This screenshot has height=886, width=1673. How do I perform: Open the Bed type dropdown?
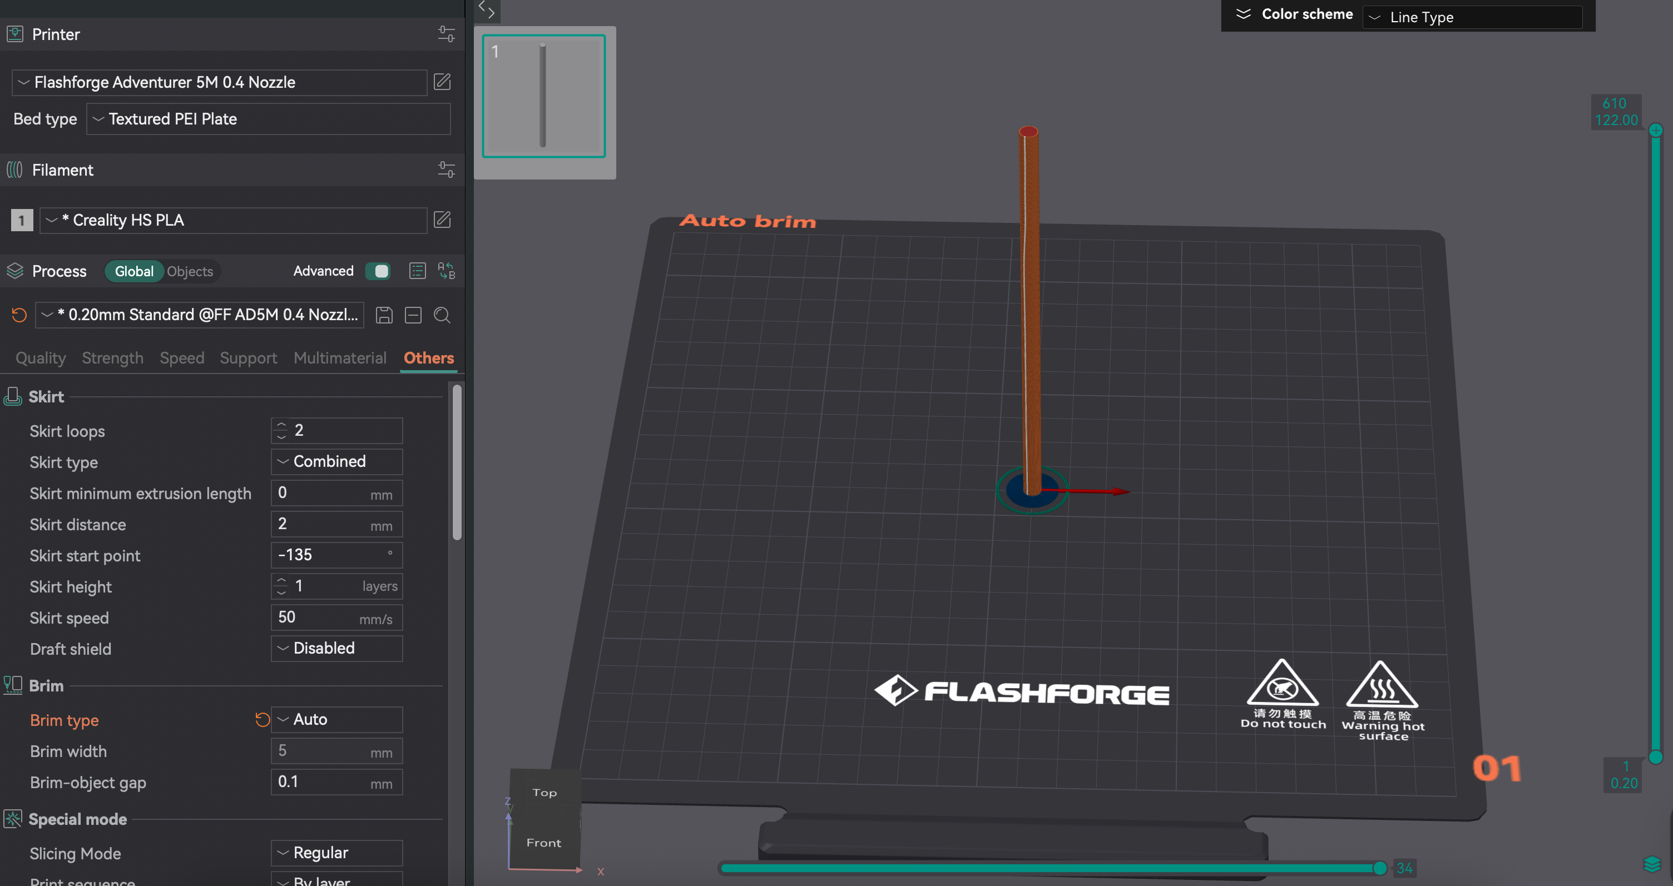coord(268,119)
